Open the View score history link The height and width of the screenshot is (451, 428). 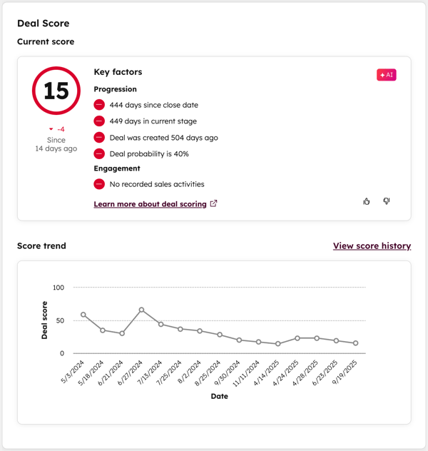tap(372, 246)
